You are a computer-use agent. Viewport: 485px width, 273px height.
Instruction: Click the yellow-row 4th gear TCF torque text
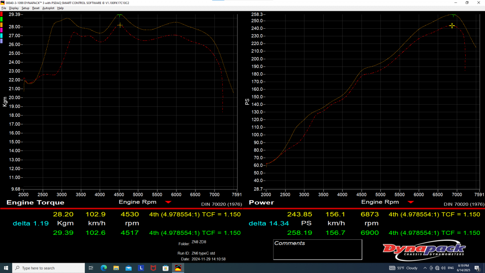[x=195, y=214]
